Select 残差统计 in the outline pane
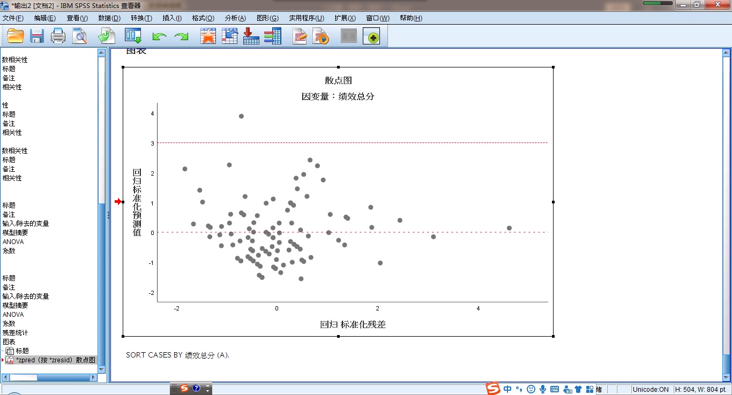Image resolution: width=732 pixels, height=395 pixels. coord(16,332)
